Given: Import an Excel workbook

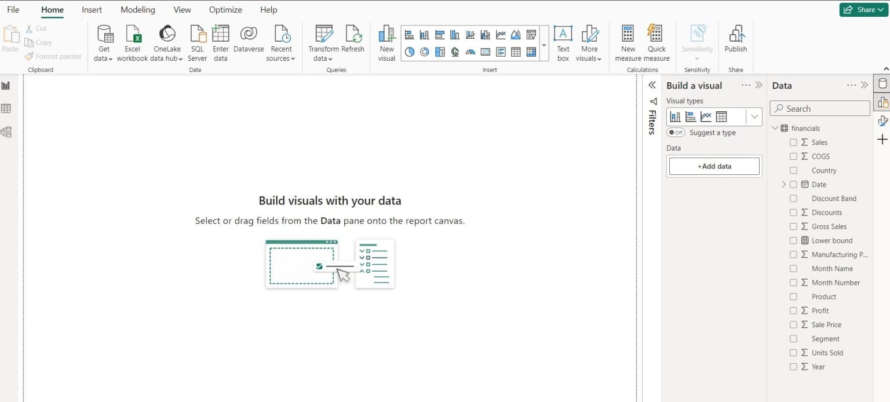Looking at the screenshot, I should pos(133,43).
